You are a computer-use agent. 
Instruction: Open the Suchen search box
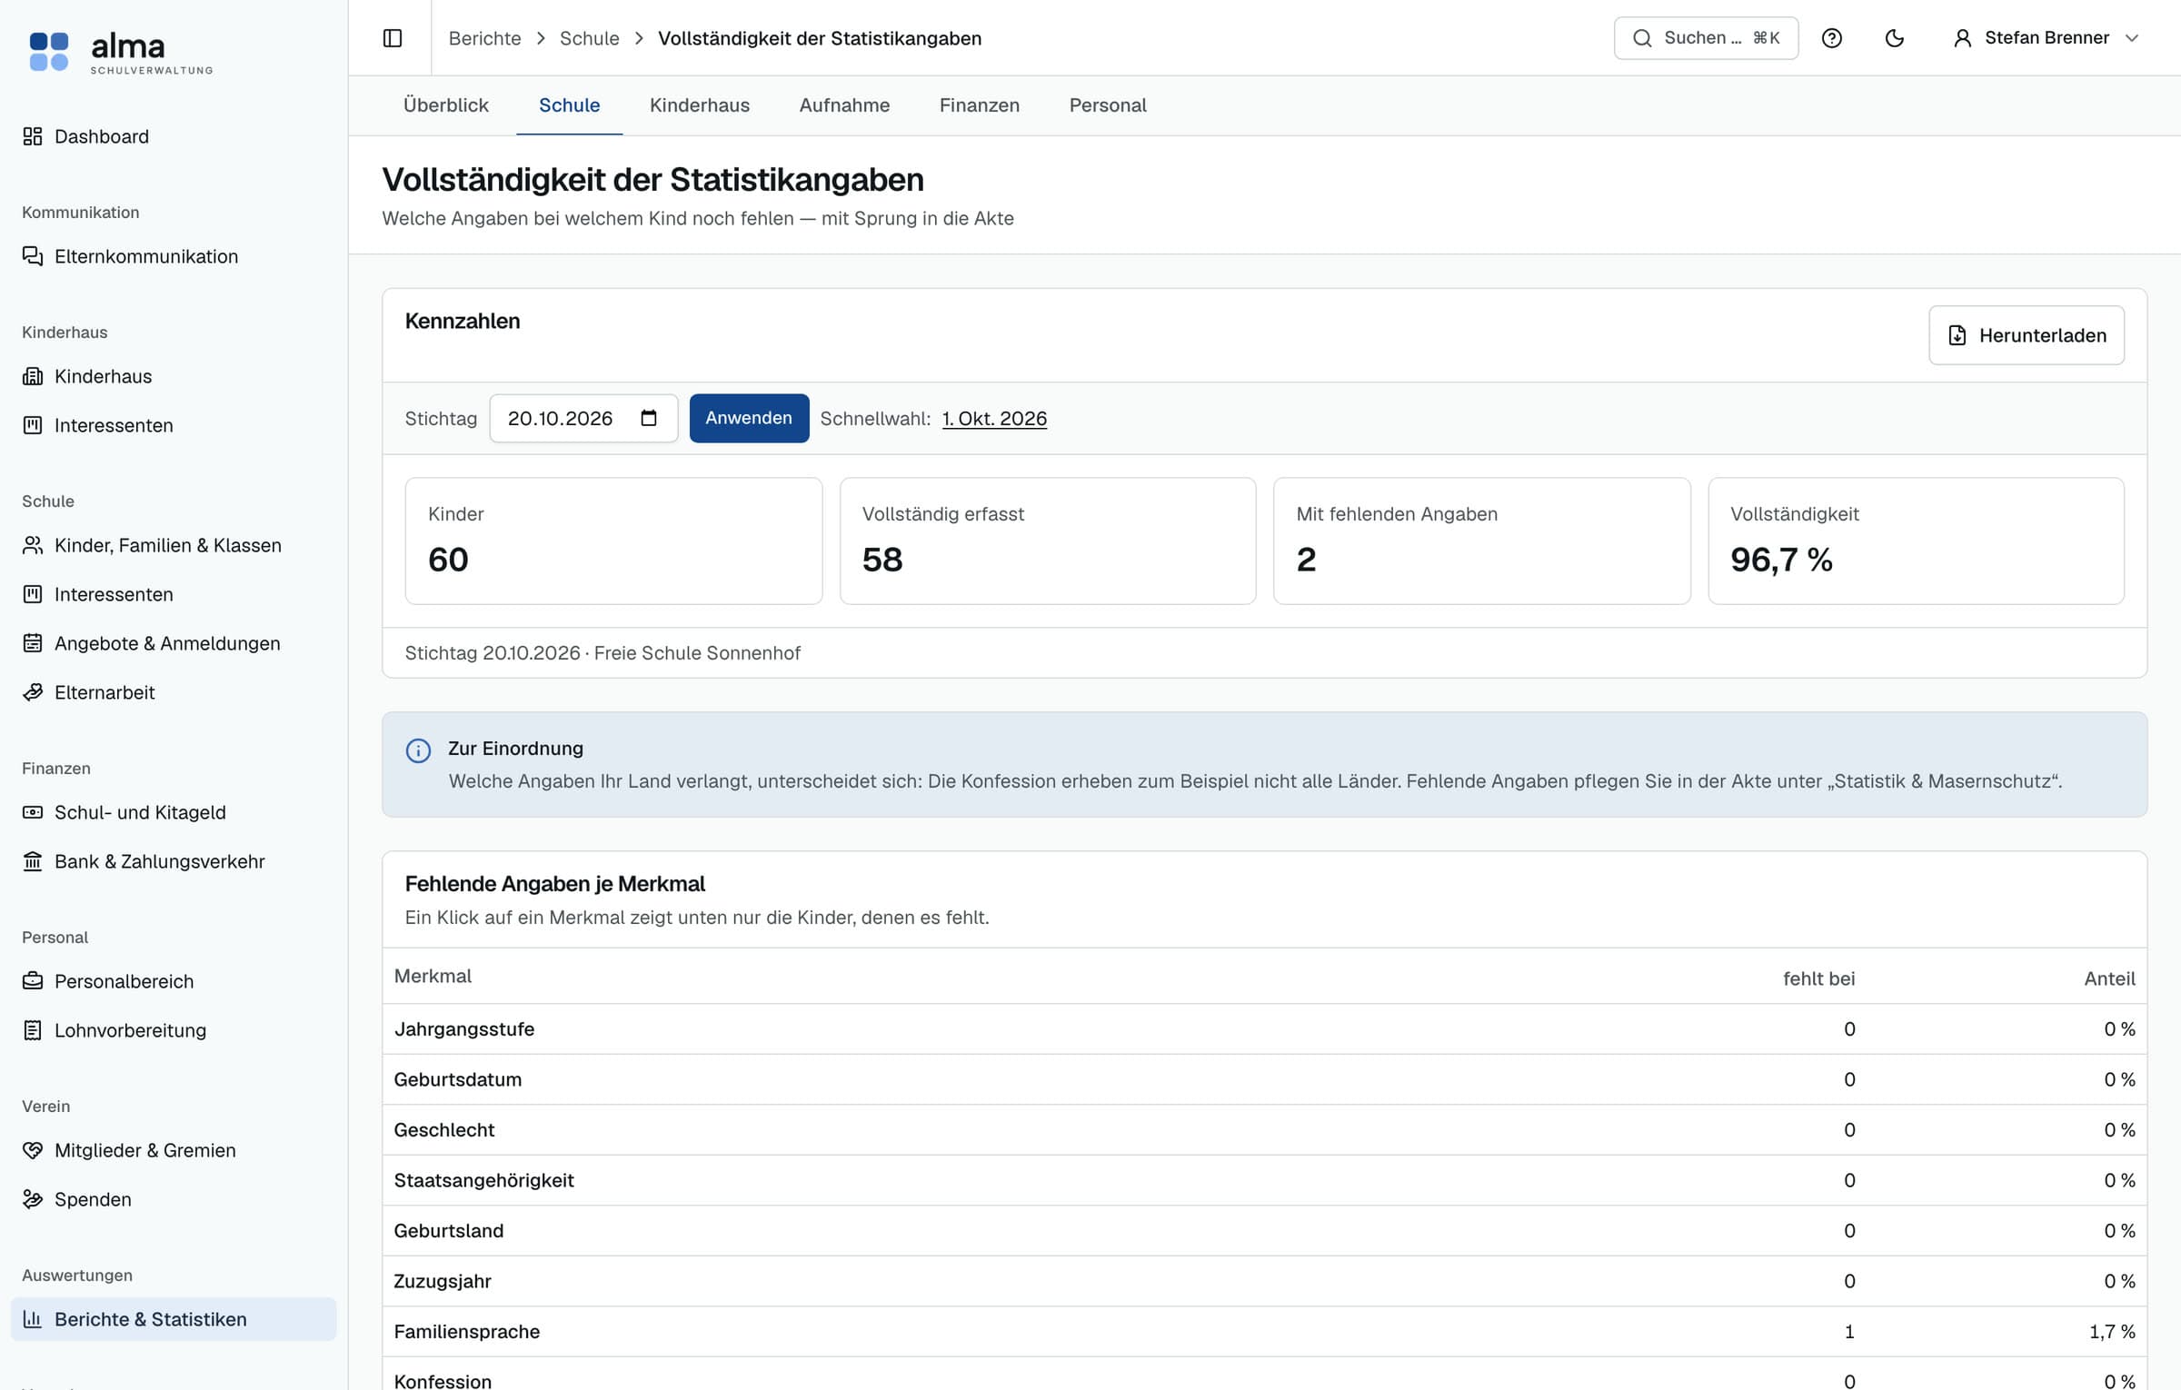pos(1706,38)
